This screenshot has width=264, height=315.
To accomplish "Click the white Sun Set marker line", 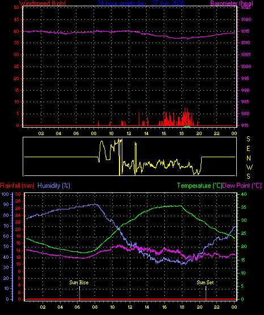I will pos(206,288).
